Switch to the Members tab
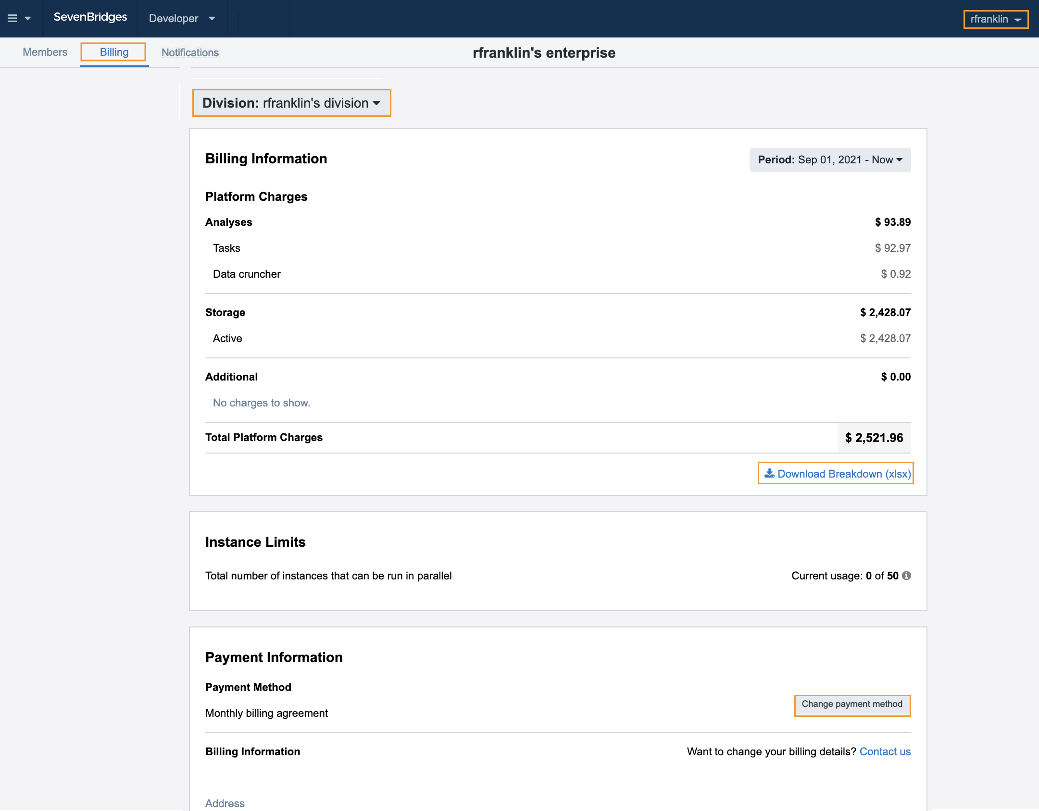 (x=45, y=52)
